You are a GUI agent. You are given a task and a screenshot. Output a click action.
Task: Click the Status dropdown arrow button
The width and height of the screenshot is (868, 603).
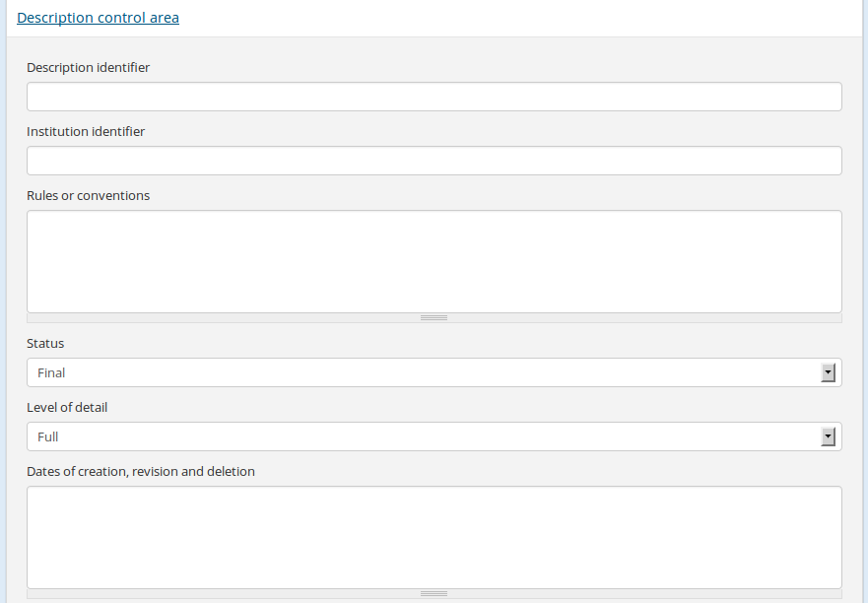(x=828, y=372)
